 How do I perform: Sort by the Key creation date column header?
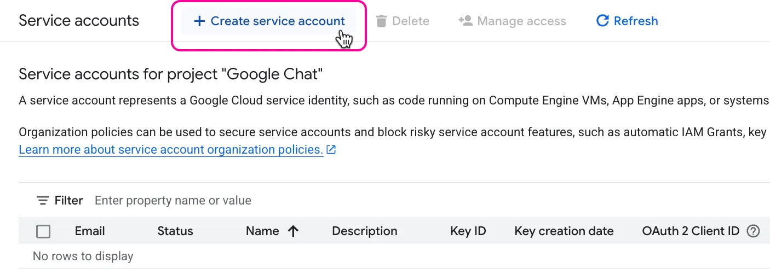(564, 231)
